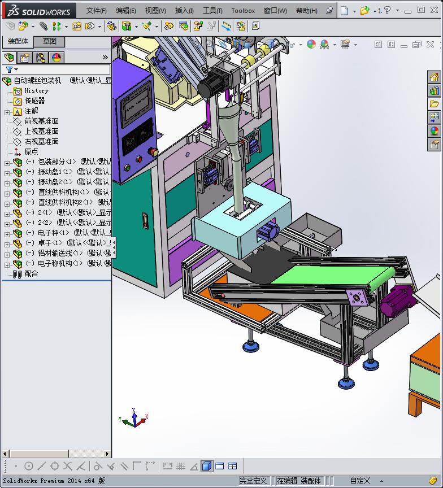Click the Move Component tool icon
Viewport: 443px width, 488px height.
(x=90, y=26)
